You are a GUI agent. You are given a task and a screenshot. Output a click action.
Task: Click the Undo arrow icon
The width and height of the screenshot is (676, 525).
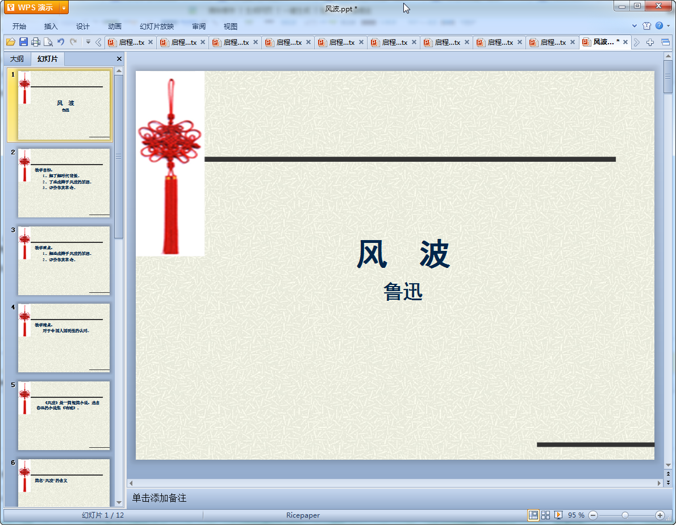(61, 42)
